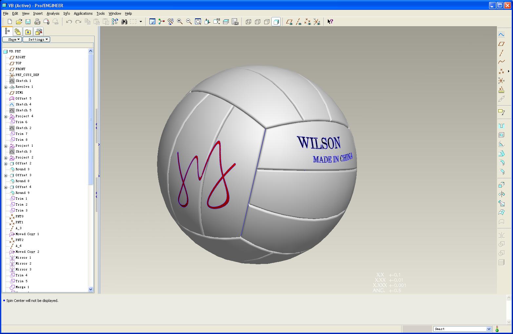Select the Shell tool
The image size is (513, 334).
coord(501,135)
